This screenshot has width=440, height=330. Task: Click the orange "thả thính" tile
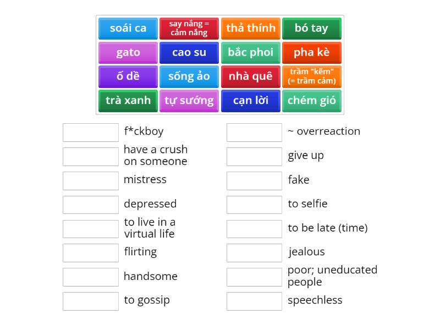click(251, 29)
